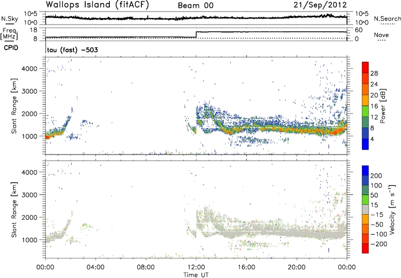Click the 'Time UT' axis title
This screenshot has width=401, height=278.
[196, 275]
